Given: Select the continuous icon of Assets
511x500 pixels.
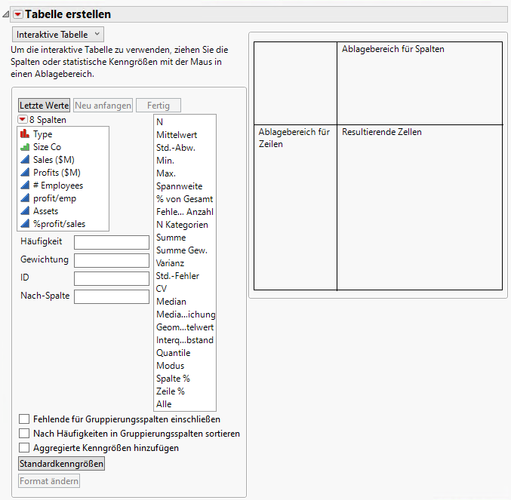Looking at the screenshot, I should point(25,211).
